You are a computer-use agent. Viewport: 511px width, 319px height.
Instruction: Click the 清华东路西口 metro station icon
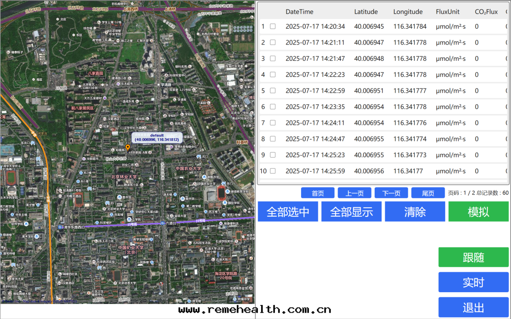click(60, 227)
